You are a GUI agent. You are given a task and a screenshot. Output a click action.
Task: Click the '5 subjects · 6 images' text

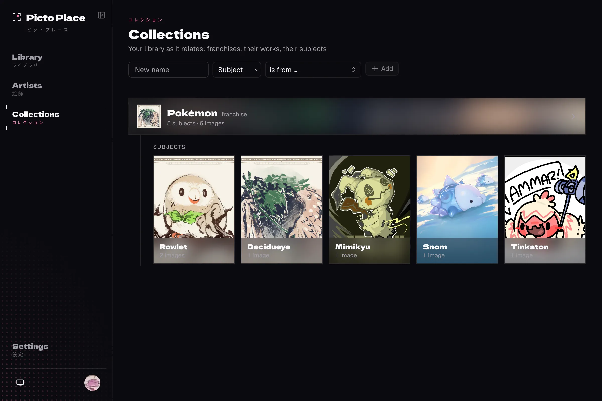(x=196, y=123)
